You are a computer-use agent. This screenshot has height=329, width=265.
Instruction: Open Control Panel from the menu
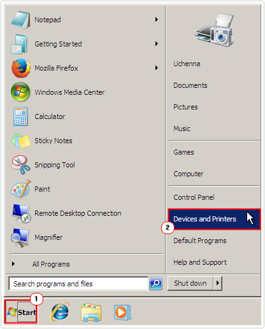[x=194, y=197]
